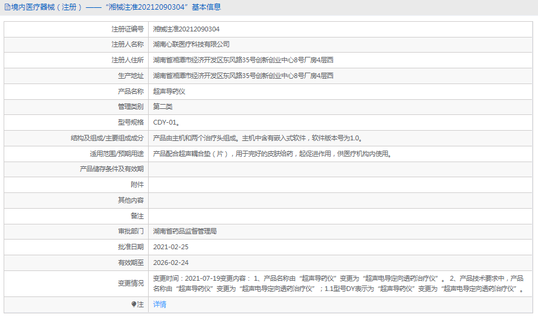Image resolution: width=538 pixels, height=317 pixels.
Task: Click the 注册人名称 label
Action: coord(128,44)
